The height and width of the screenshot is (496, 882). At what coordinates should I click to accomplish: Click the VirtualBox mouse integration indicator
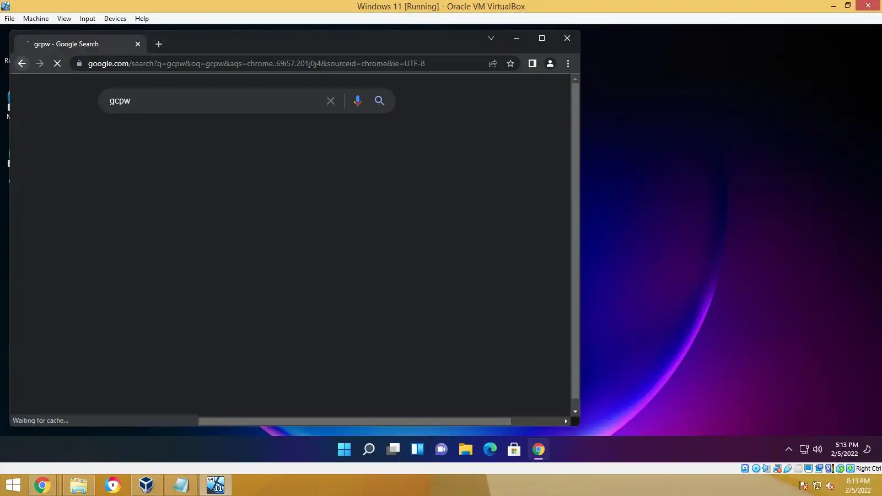(840, 468)
